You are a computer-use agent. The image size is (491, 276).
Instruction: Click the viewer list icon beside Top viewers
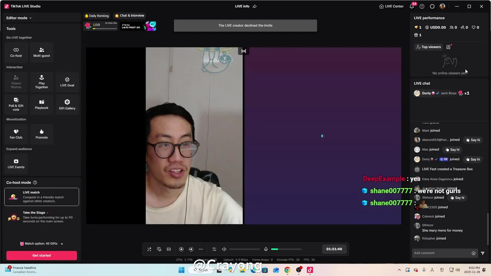pyautogui.click(x=448, y=47)
